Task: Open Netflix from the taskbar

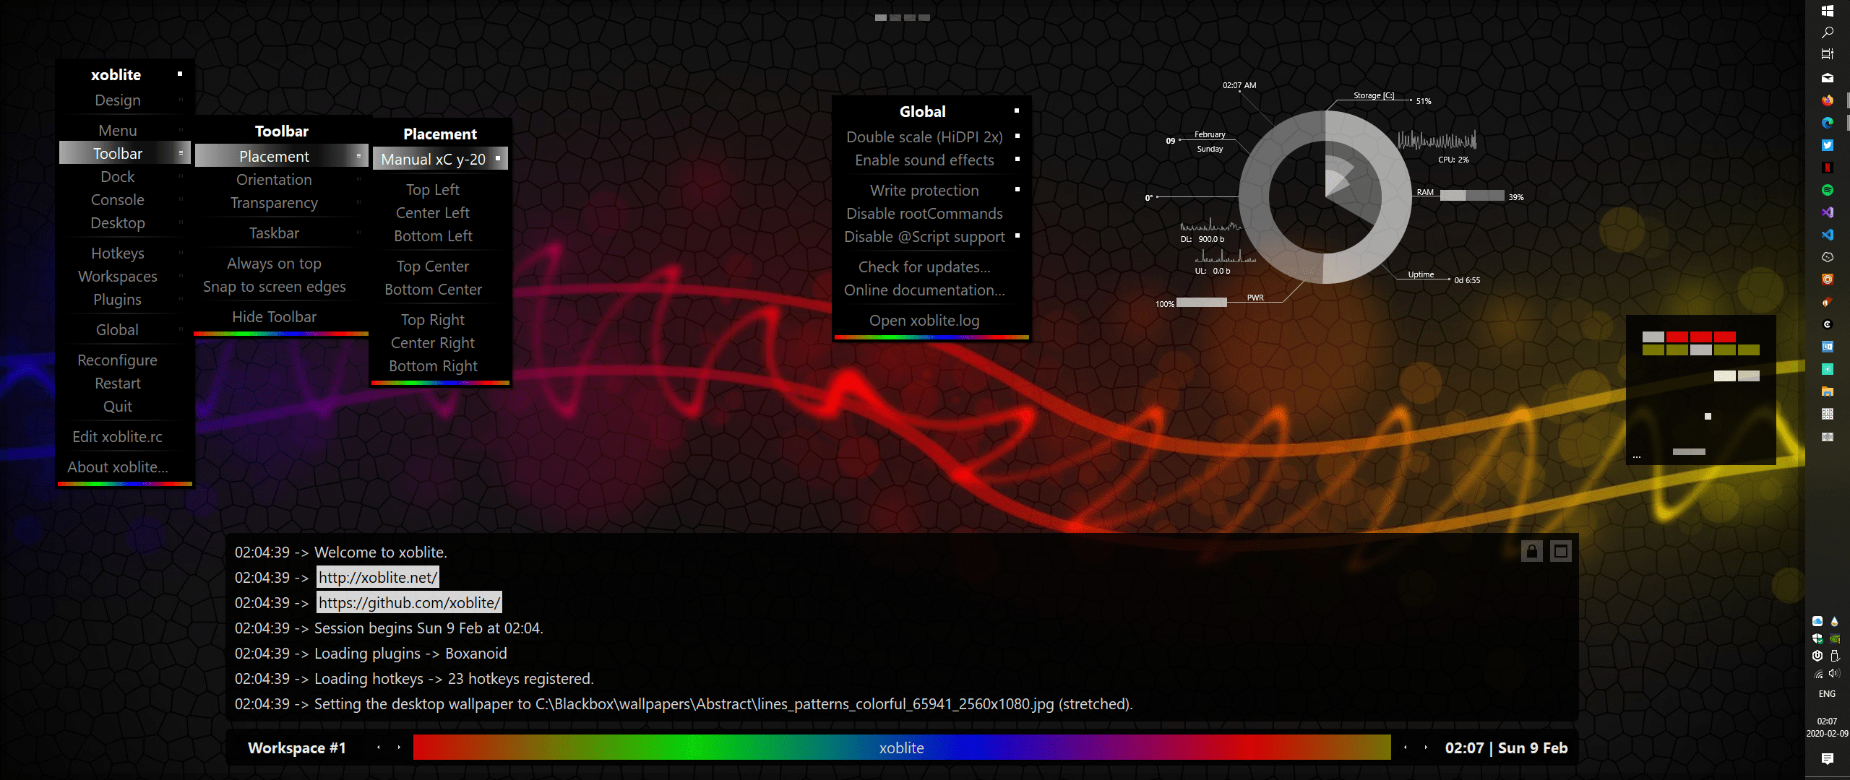Action: pyautogui.click(x=1828, y=167)
